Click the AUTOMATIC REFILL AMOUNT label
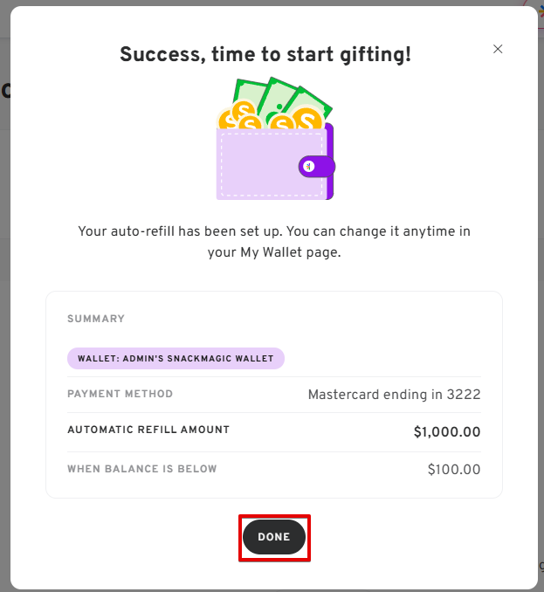Image resolution: width=544 pixels, height=592 pixels. [x=148, y=430]
